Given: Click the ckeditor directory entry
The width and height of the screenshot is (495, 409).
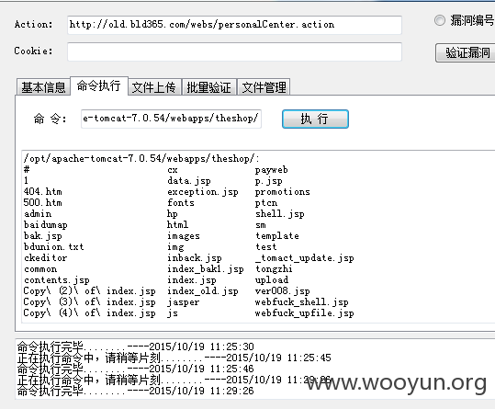Looking at the screenshot, I should (x=46, y=257).
